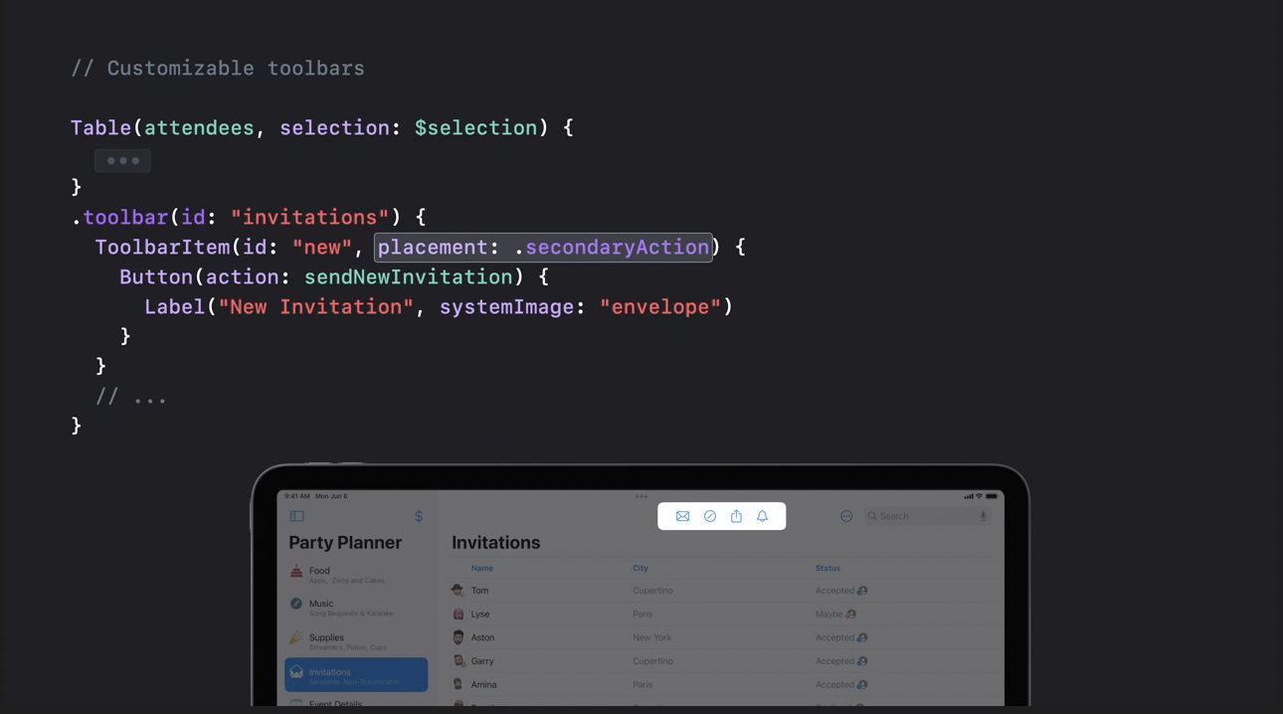Tap the Food cake icon
Image resolution: width=1283 pixels, height=714 pixels.
pos(296,572)
